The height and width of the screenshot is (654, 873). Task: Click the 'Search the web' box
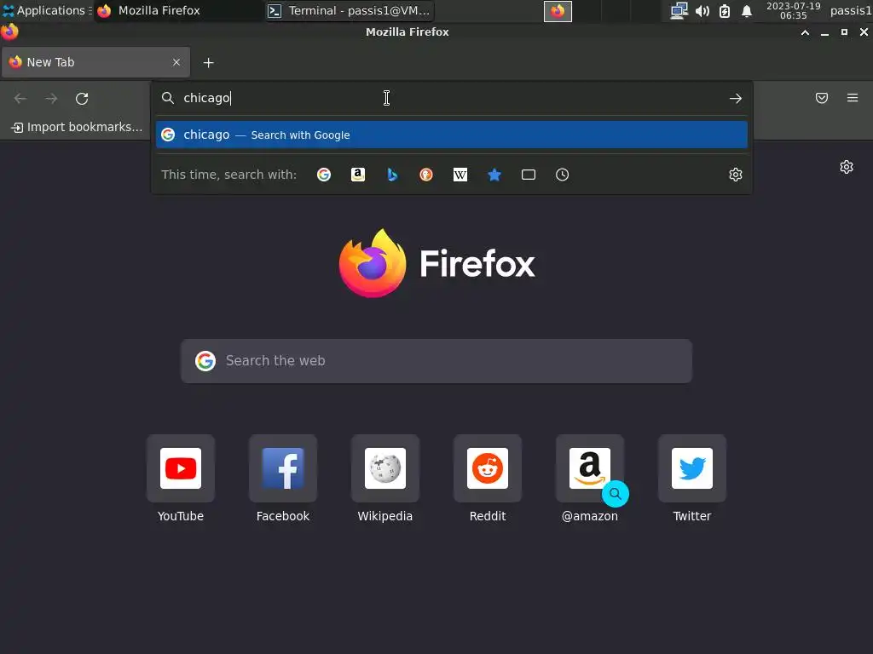436,361
